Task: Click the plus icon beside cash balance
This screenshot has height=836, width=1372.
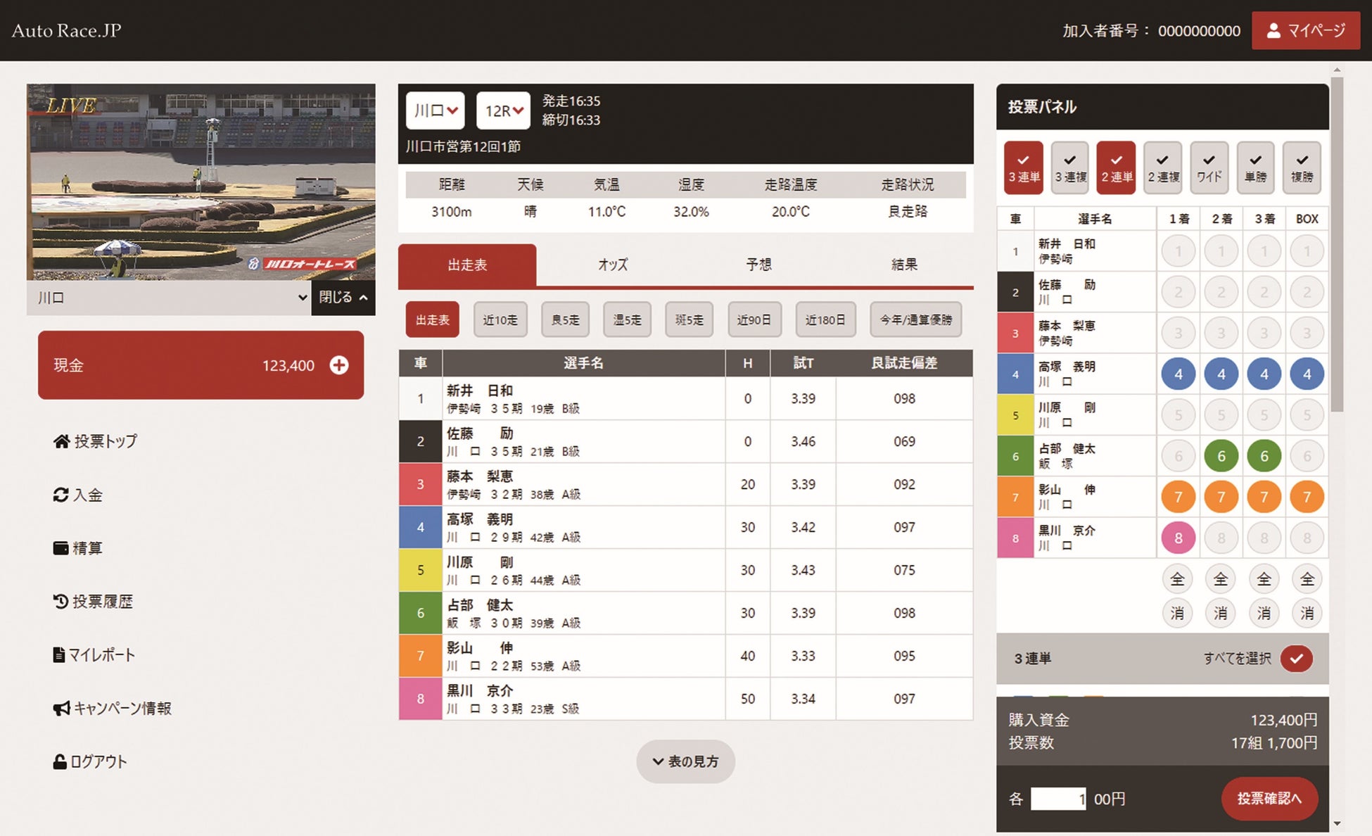Action: coord(339,365)
